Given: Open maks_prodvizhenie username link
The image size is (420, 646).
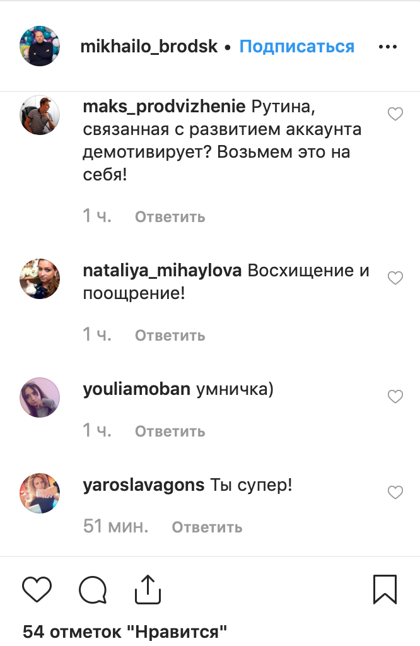Looking at the screenshot, I should [165, 107].
